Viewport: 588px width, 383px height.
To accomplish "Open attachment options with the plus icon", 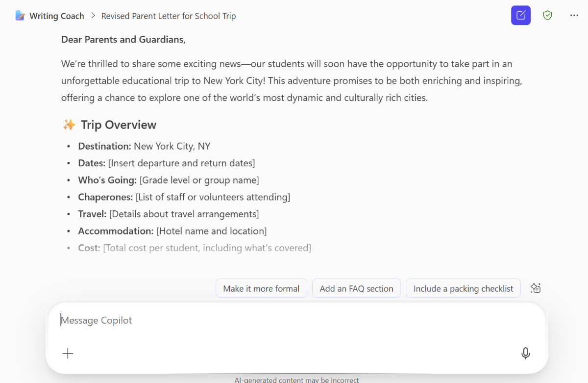I will coord(68,353).
